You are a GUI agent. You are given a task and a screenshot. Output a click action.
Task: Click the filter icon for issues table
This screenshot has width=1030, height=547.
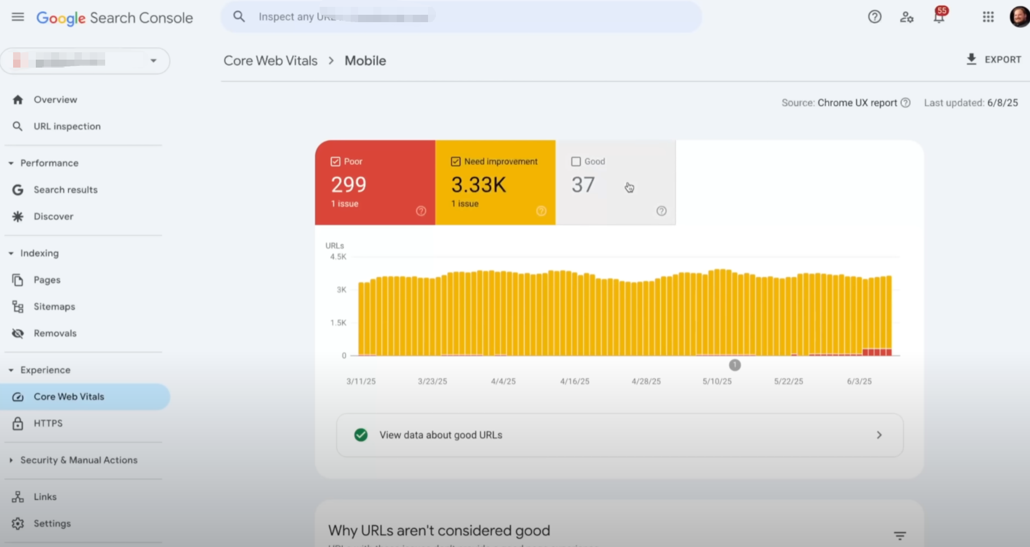coord(899,536)
